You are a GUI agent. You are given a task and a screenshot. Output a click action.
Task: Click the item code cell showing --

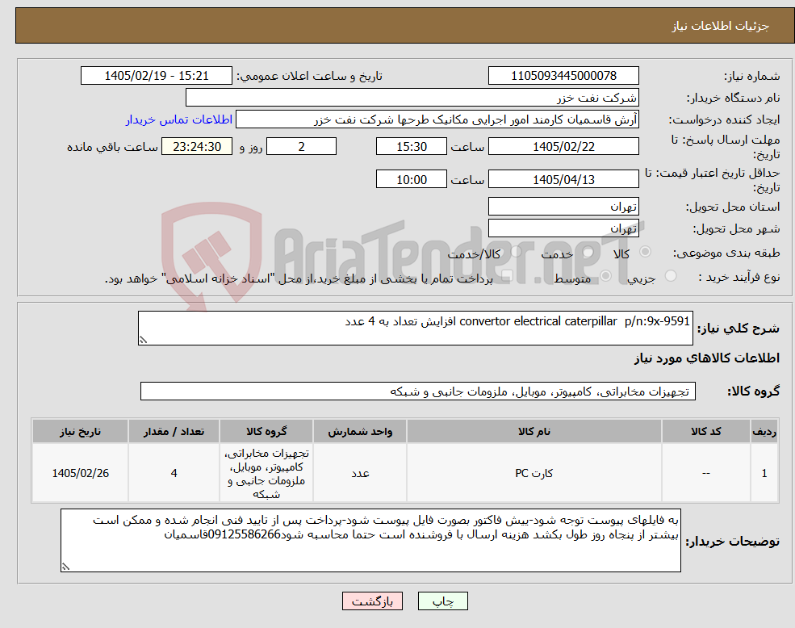click(705, 473)
